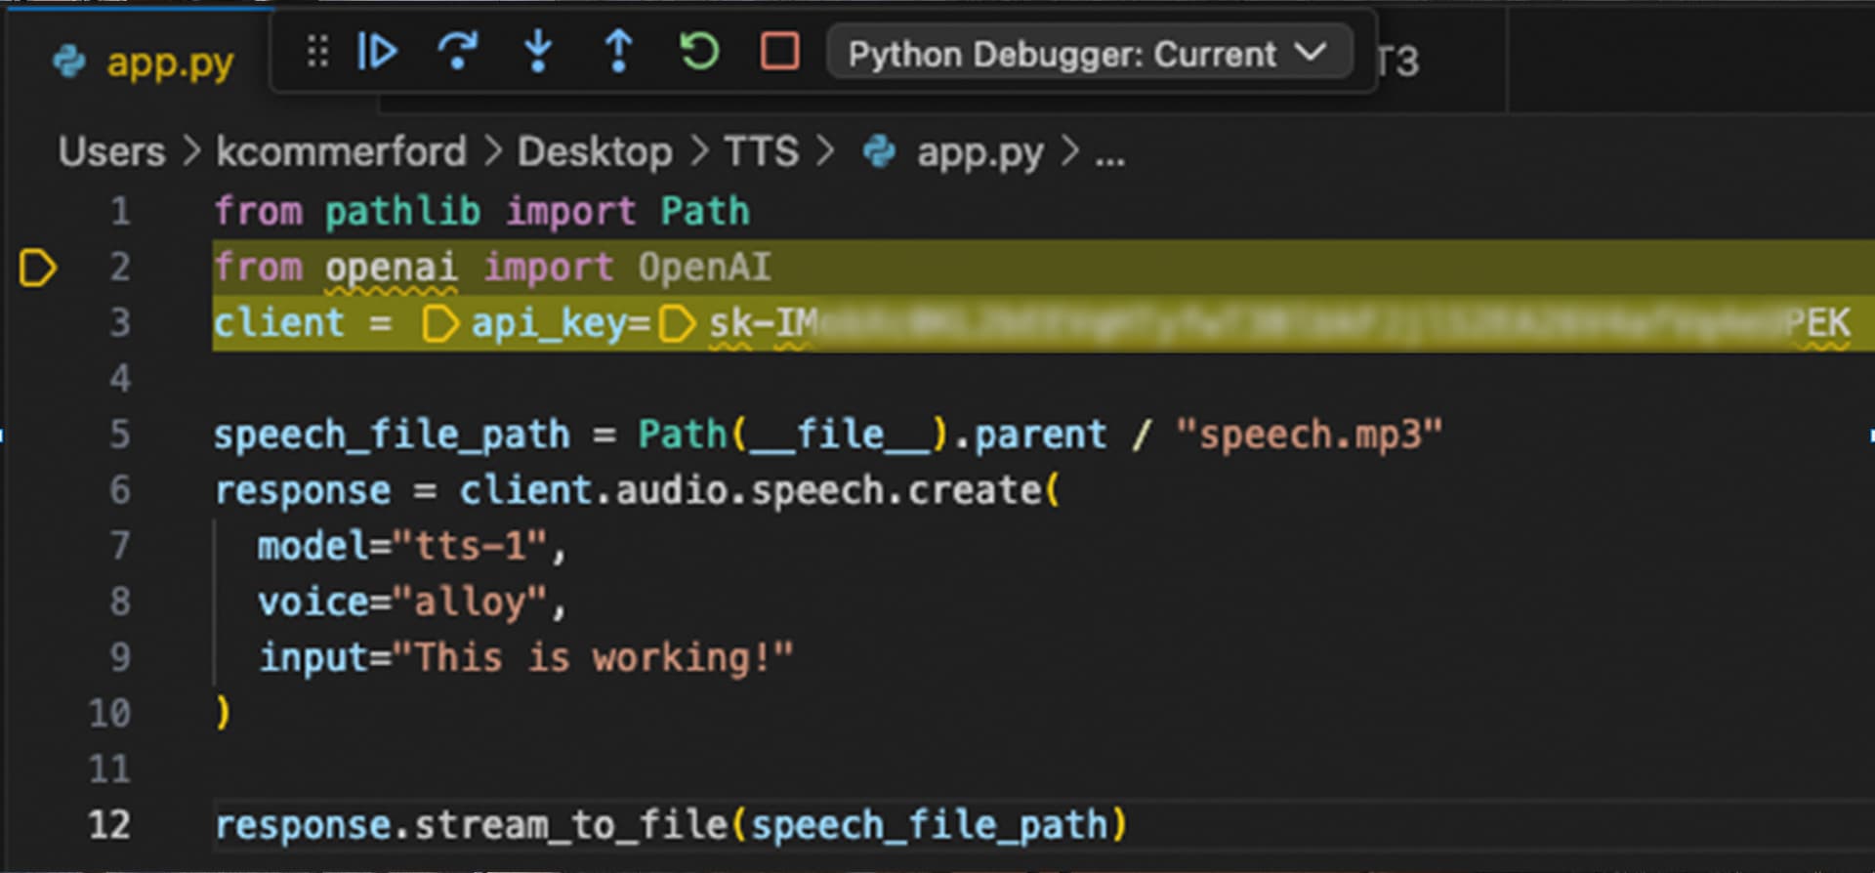Select Desktop breadcrumb segment

(x=595, y=152)
